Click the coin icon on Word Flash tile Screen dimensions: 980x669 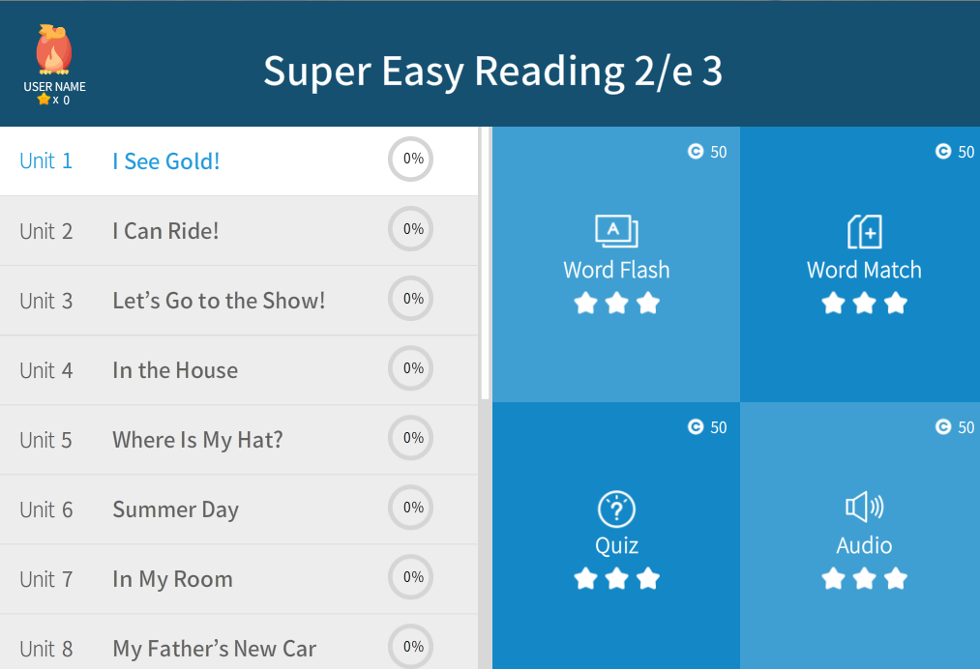696,151
